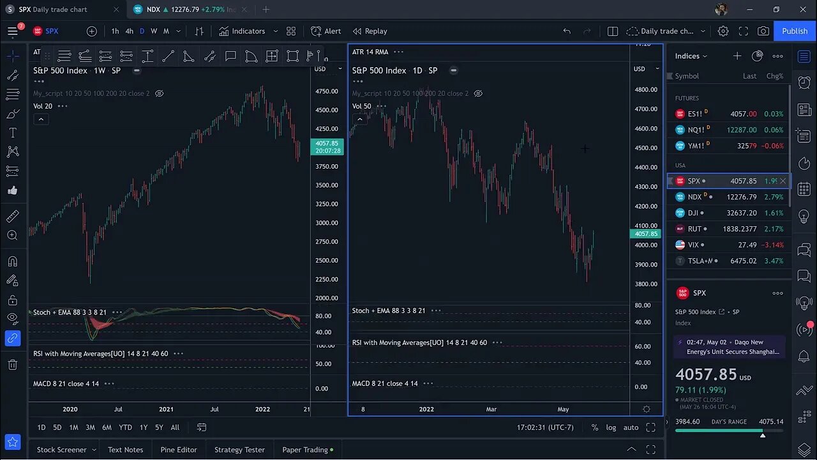This screenshot has width=817, height=460.
Task: Collapse daily chart indicator legend
Action: (359, 119)
